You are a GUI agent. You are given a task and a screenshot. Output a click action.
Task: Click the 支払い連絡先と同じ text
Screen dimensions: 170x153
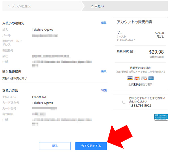click(x=15, y=78)
